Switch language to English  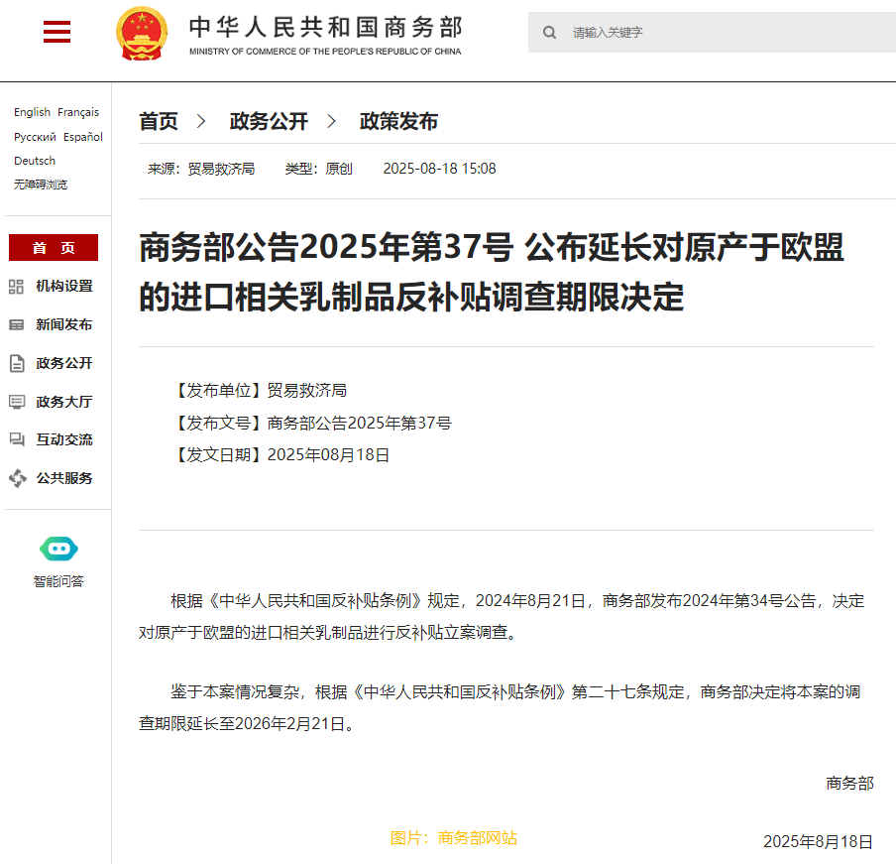[32, 112]
